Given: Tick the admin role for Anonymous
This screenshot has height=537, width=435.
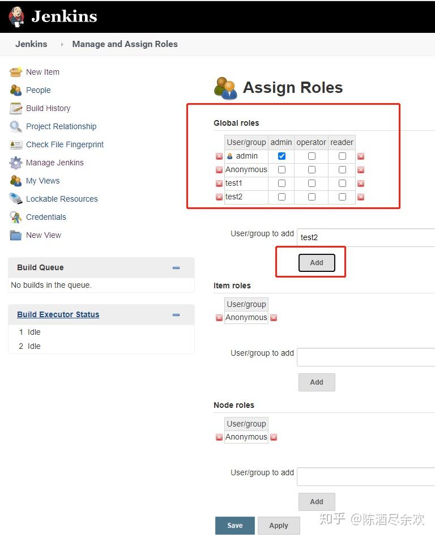Looking at the screenshot, I should click(282, 169).
